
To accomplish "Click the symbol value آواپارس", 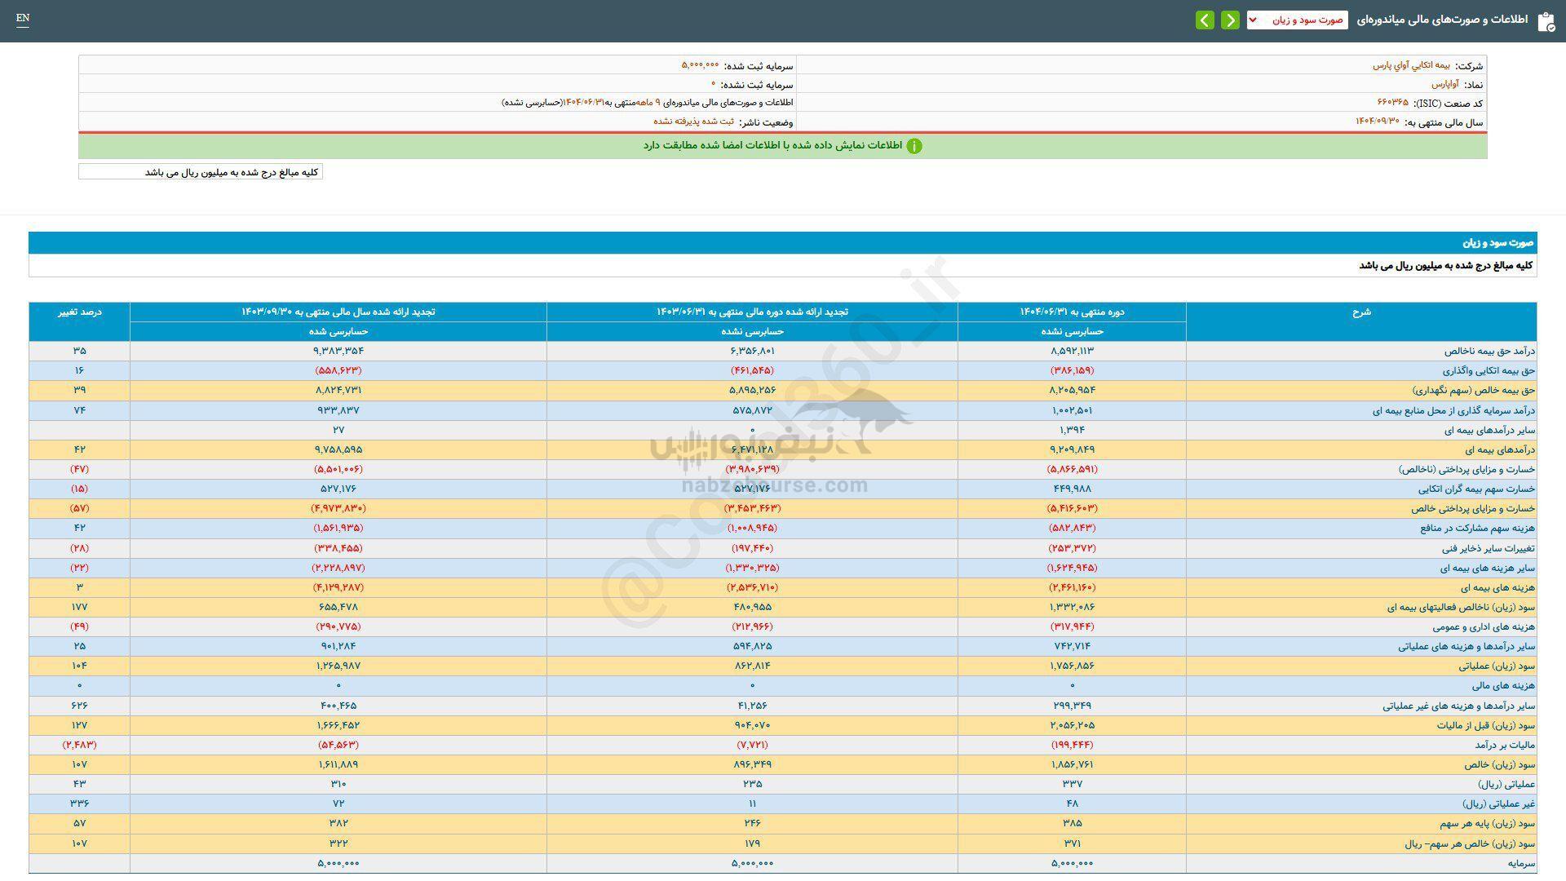I will [1444, 84].
